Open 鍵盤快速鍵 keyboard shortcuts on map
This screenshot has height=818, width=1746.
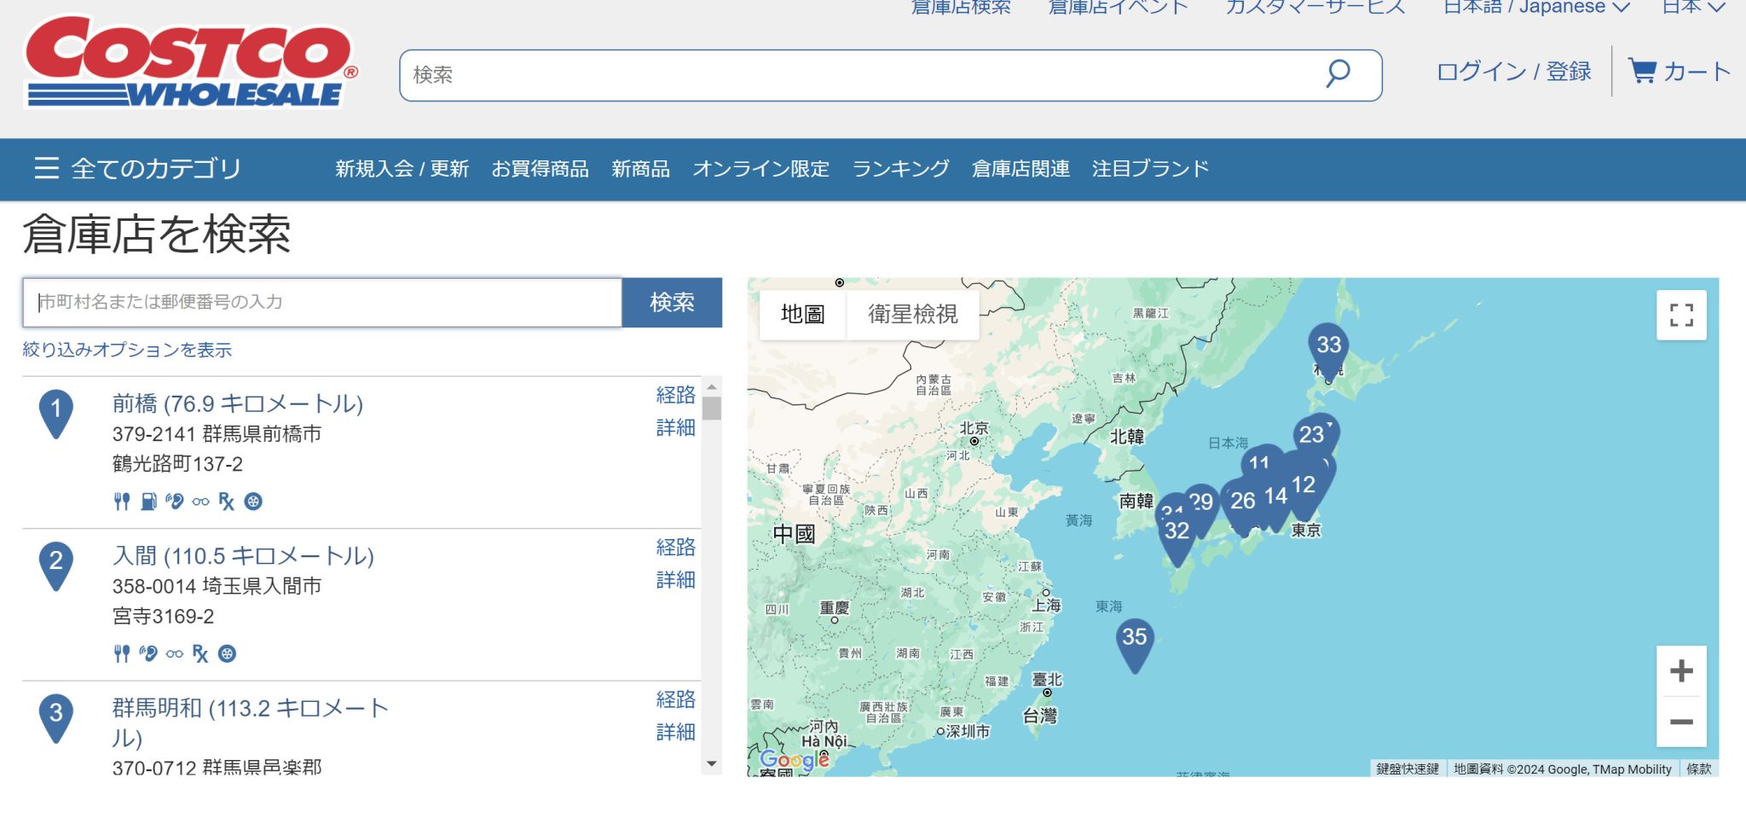coord(1408,769)
